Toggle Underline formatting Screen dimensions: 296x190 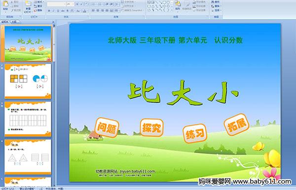pos(58,11)
